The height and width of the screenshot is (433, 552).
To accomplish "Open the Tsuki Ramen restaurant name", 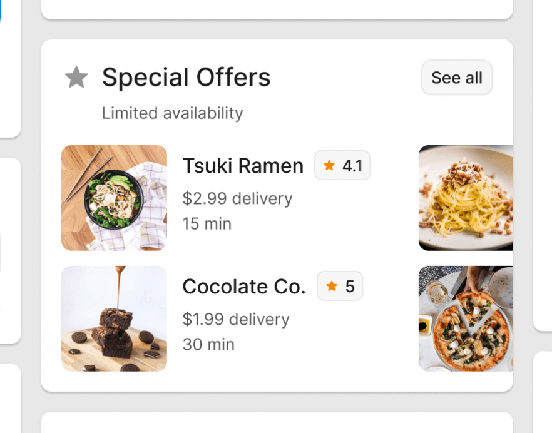I will tap(243, 166).
